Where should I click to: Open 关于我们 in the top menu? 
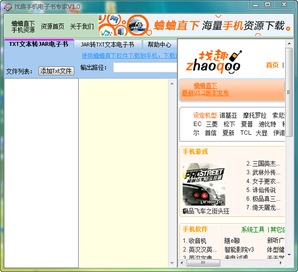click(x=82, y=26)
